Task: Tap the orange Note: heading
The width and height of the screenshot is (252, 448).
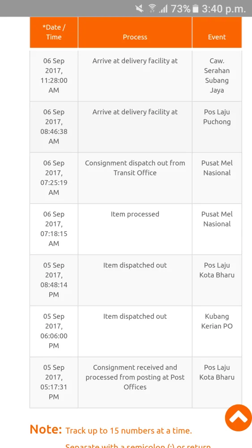Action: click(x=46, y=430)
